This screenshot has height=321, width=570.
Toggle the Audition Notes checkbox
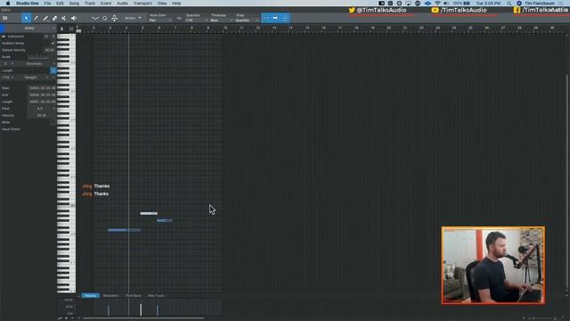pos(53,44)
